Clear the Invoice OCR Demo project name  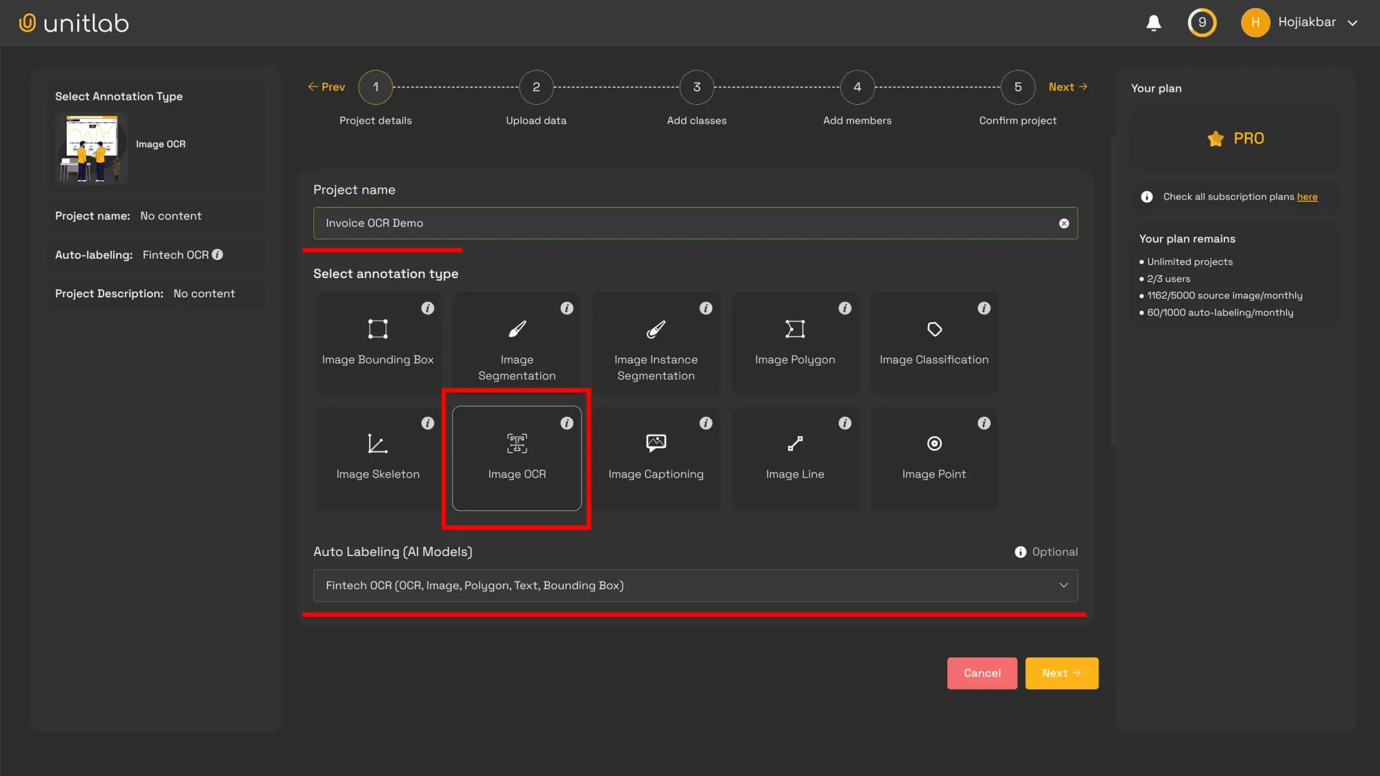click(x=1063, y=223)
